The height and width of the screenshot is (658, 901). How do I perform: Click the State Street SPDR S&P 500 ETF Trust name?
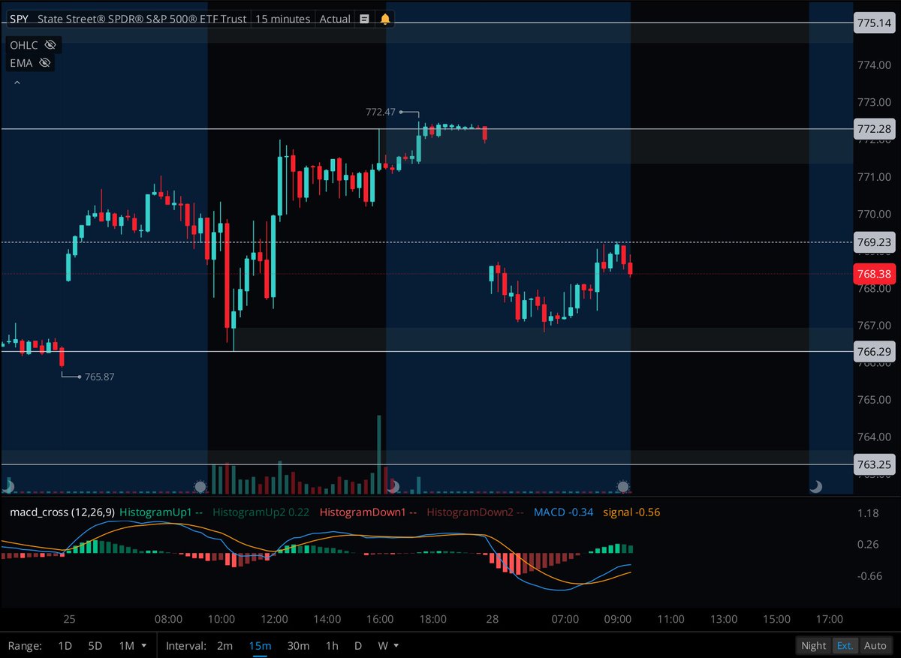(x=142, y=19)
